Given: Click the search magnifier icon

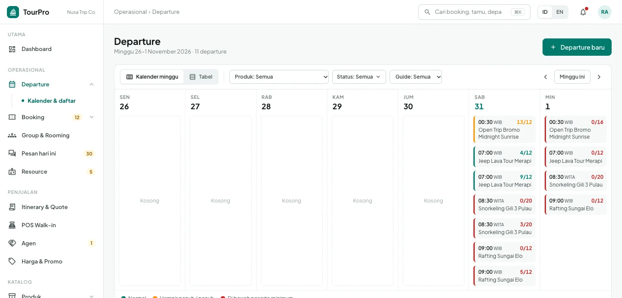Looking at the screenshot, I should click(x=428, y=12).
